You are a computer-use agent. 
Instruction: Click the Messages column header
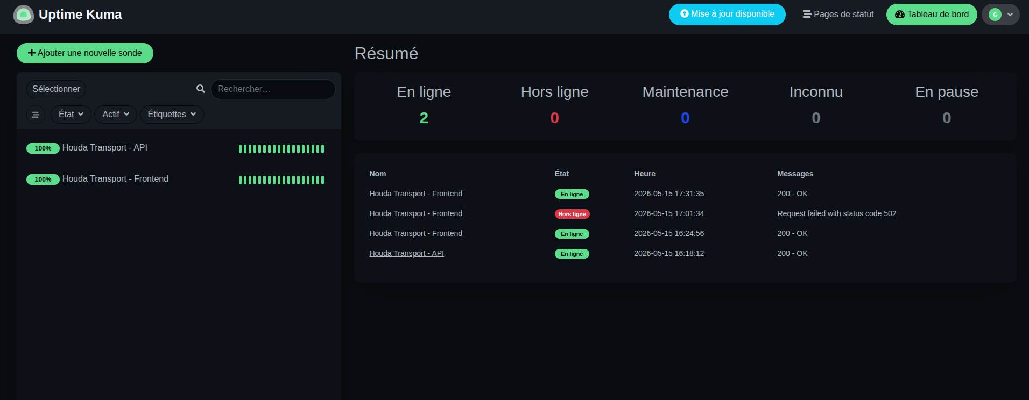(x=795, y=174)
